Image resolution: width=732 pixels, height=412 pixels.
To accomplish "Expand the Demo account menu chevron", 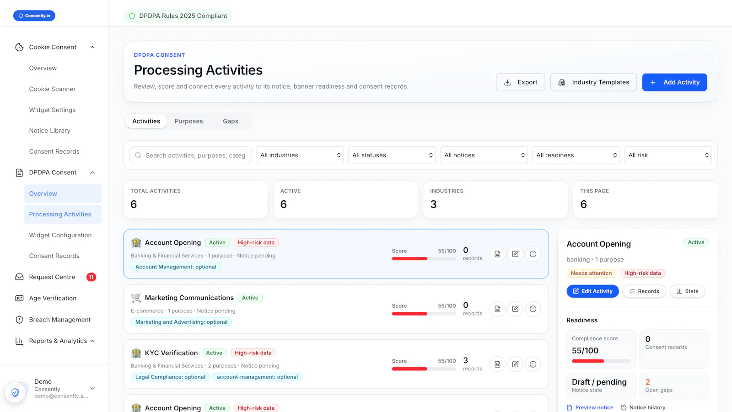I will pos(92,388).
